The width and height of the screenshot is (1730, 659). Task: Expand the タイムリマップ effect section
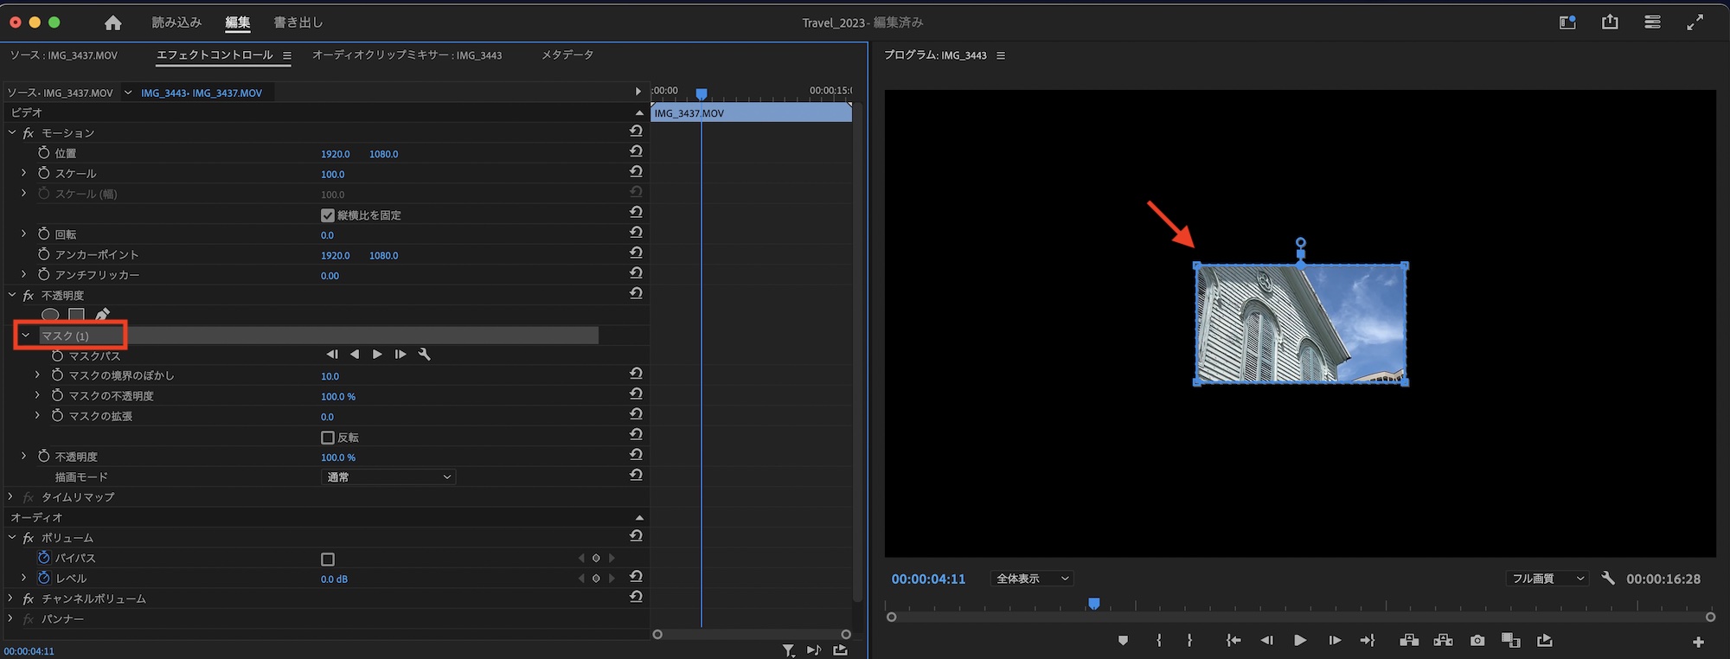click(x=10, y=497)
